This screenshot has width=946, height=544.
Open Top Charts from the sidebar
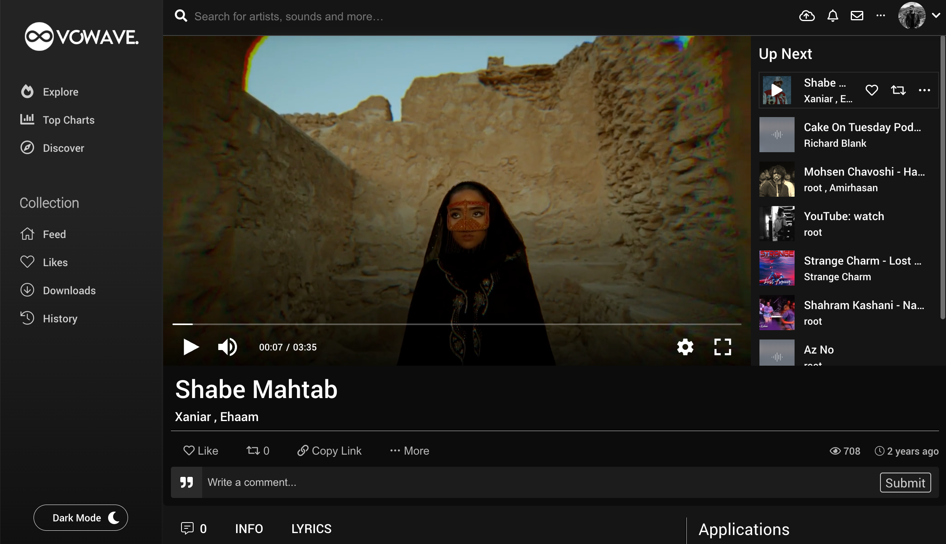point(69,120)
